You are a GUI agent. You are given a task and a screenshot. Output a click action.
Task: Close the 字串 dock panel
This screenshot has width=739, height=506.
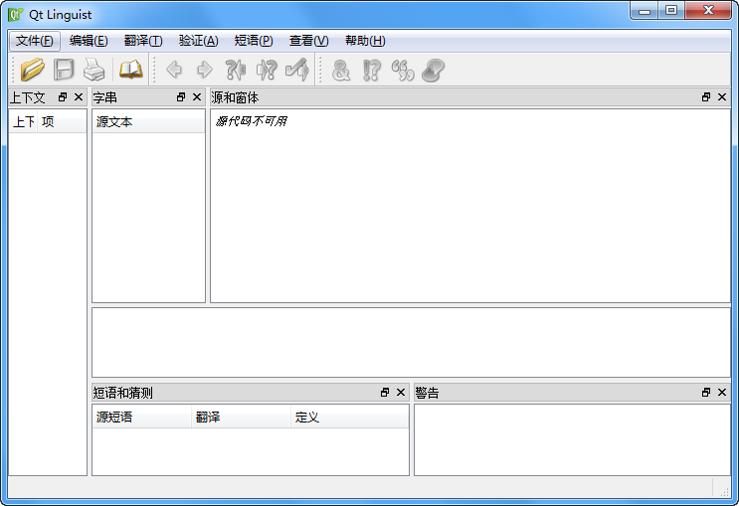pyautogui.click(x=197, y=97)
